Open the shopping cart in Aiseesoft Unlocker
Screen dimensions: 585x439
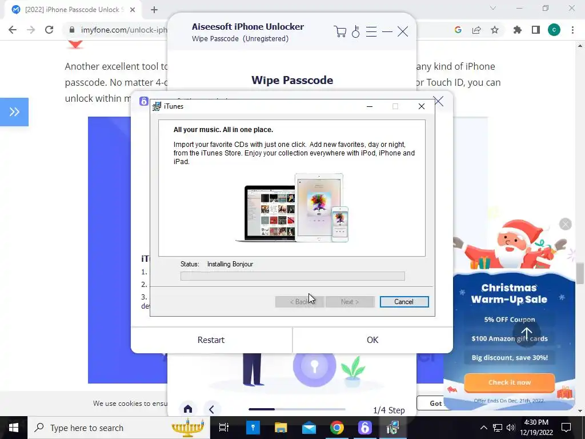pos(339,31)
